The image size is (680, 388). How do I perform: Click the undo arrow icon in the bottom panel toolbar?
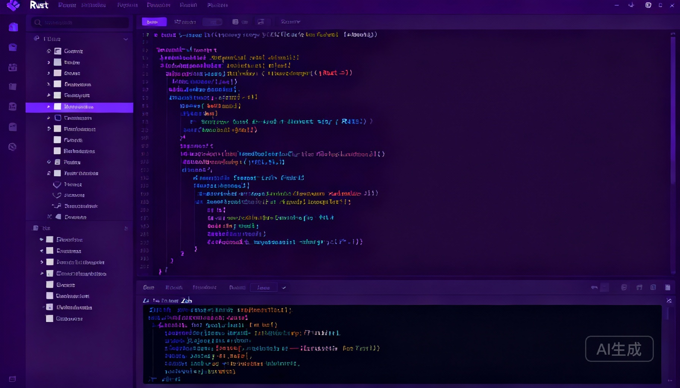tap(593, 287)
